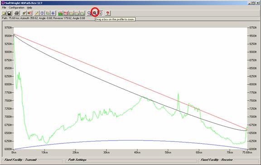Open the Configuration menu
Screen dimensions: 261x165
(16, 8)
